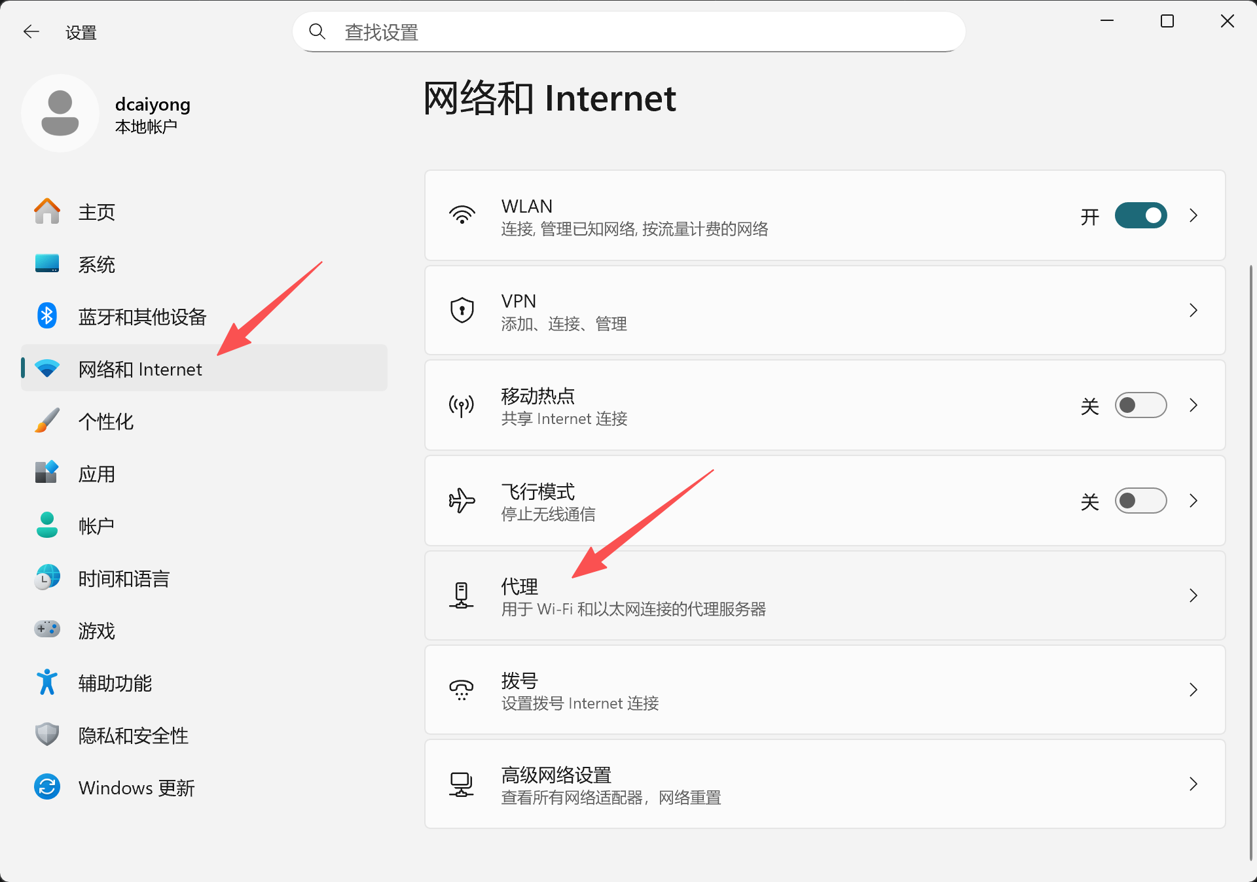Toggle 飞行模式 on
This screenshot has width=1257, height=882.
[x=1140, y=501]
